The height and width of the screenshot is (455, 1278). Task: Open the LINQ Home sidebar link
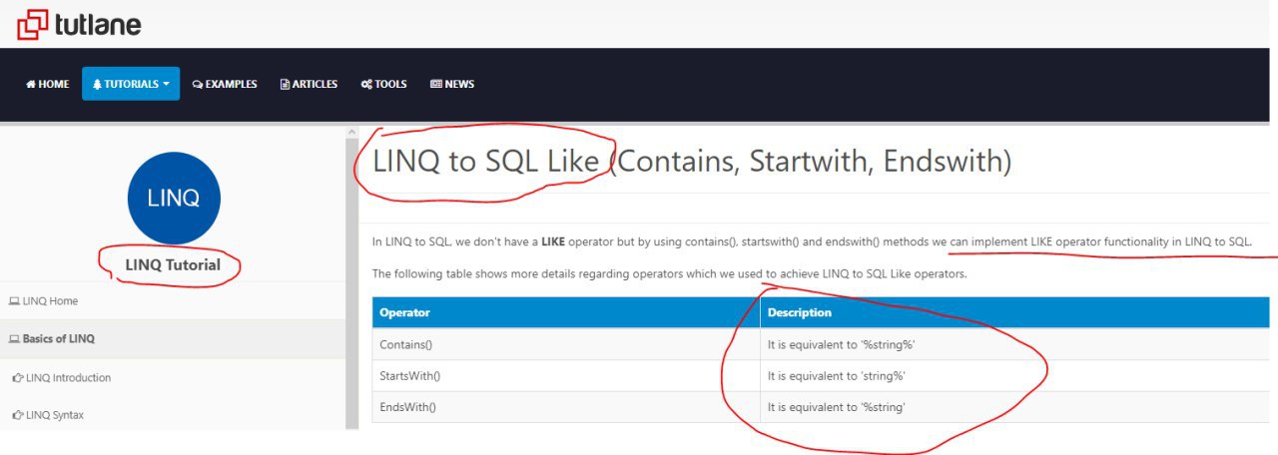tap(50, 301)
